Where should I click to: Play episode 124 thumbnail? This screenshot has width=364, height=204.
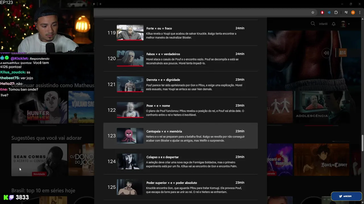click(130, 161)
